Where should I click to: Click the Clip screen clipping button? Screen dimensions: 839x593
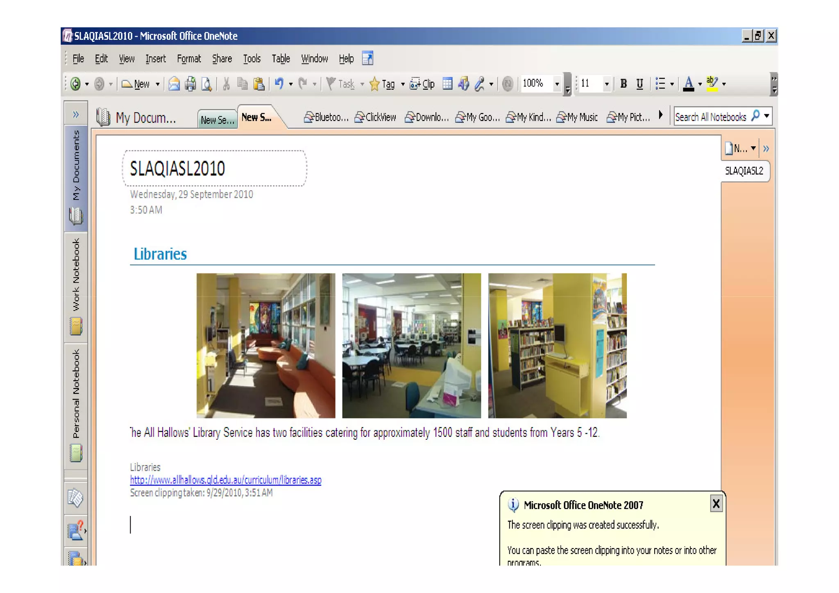pos(422,84)
